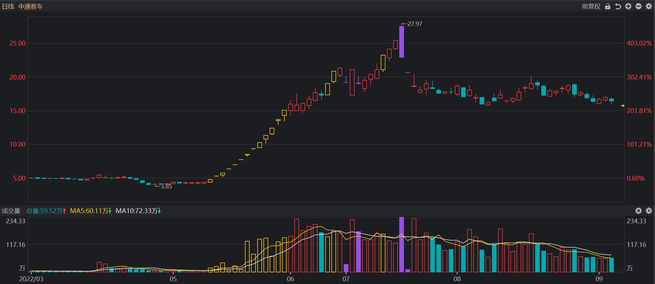Click the current price arrow on right axis
655x284 pixels.
pos(623,106)
